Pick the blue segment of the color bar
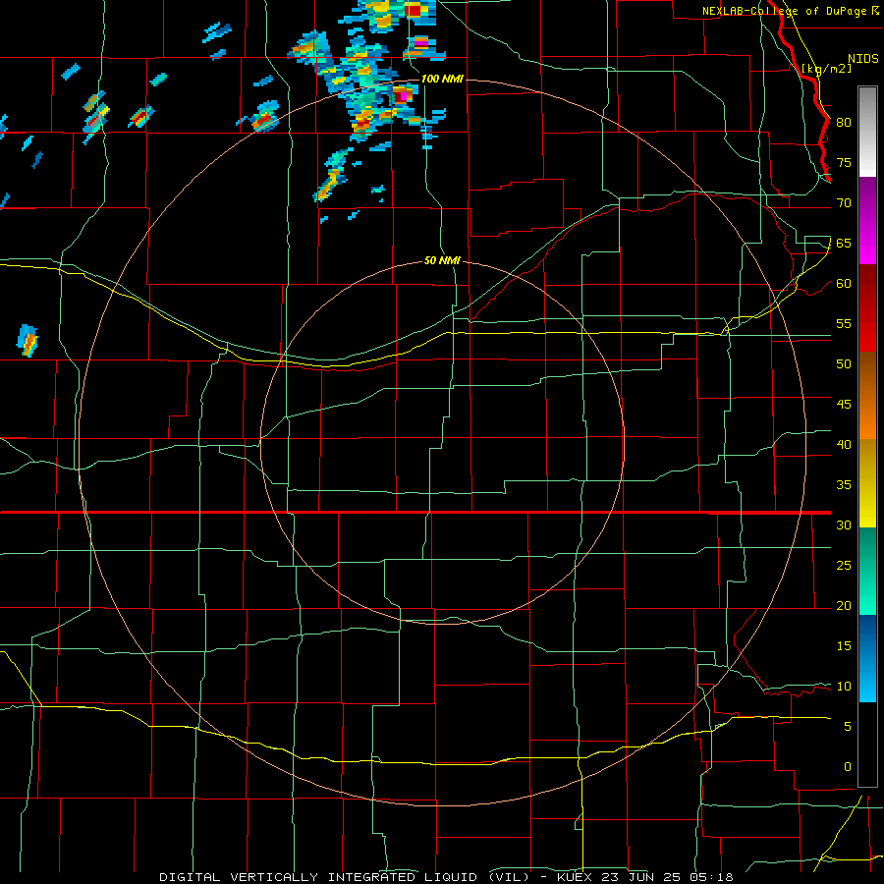 tap(867, 658)
